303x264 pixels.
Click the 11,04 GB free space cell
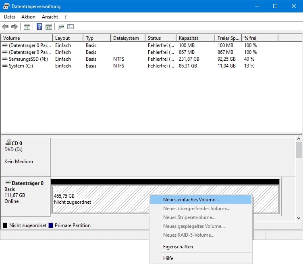click(x=226, y=66)
